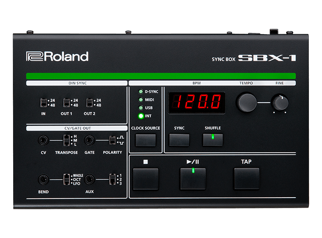
Task: Click the USB indicator LED
Action: point(141,108)
